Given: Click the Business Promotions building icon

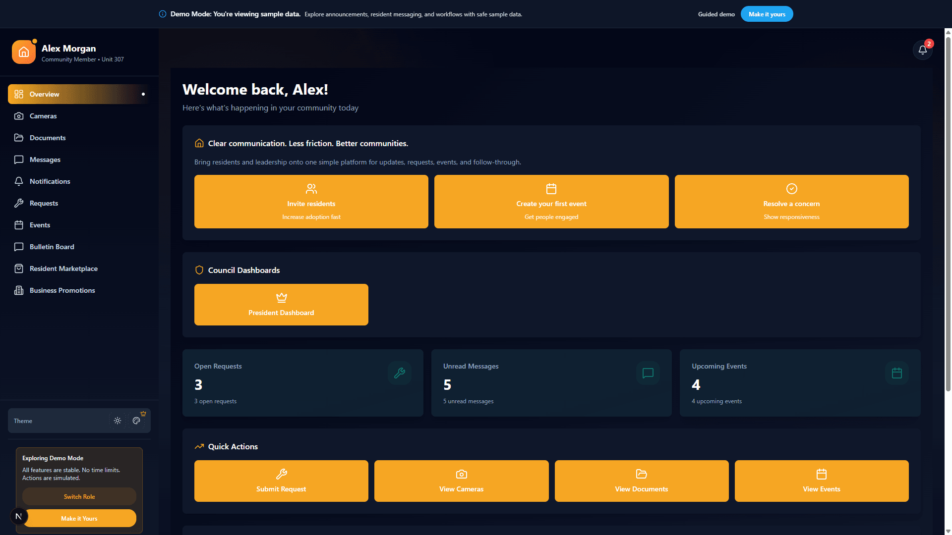Looking at the screenshot, I should point(19,290).
